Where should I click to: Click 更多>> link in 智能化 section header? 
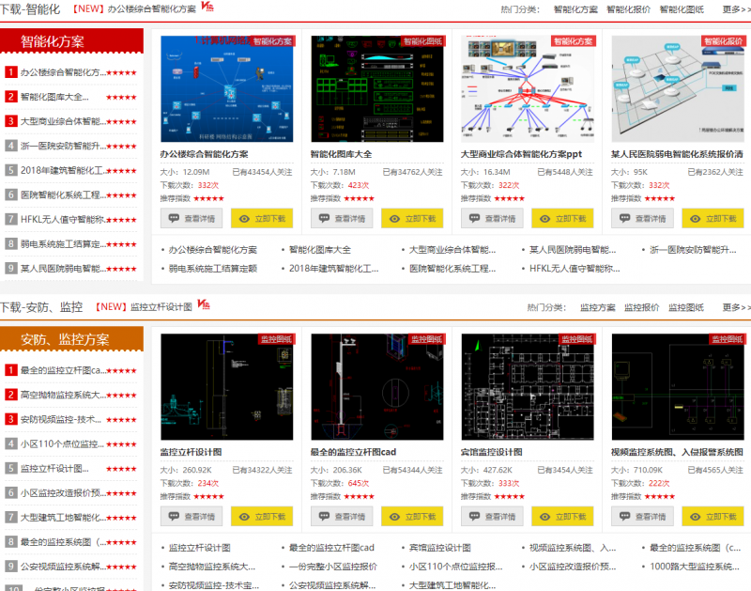coord(736,9)
